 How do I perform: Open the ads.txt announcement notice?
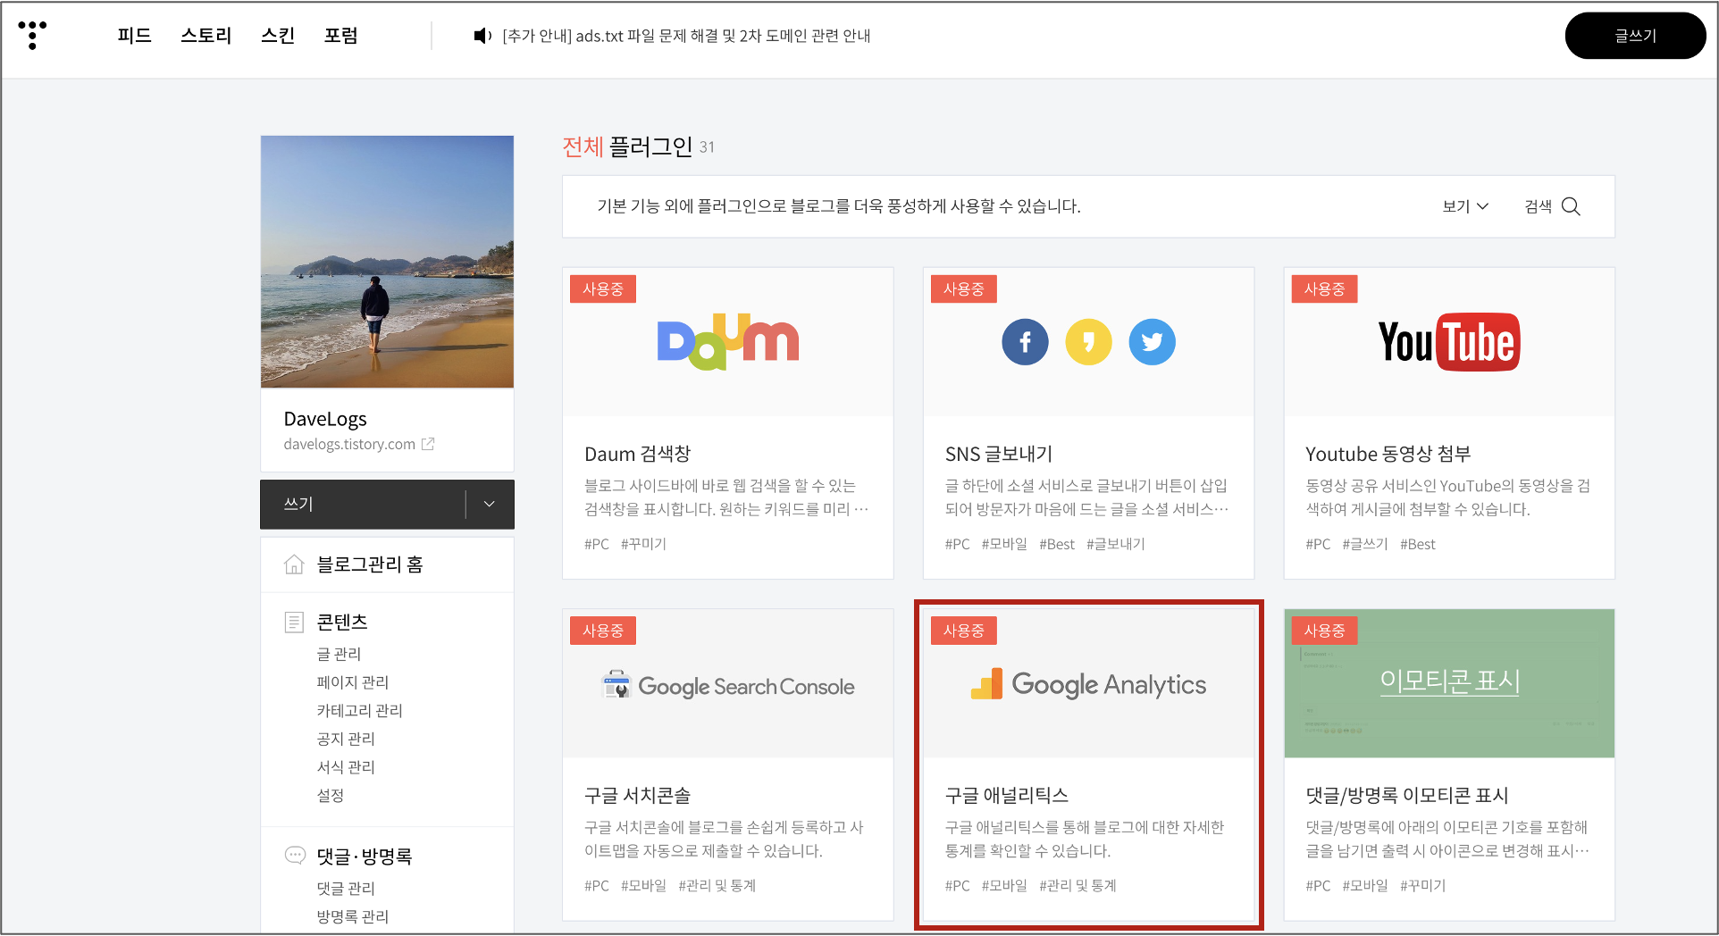(x=686, y=36)
